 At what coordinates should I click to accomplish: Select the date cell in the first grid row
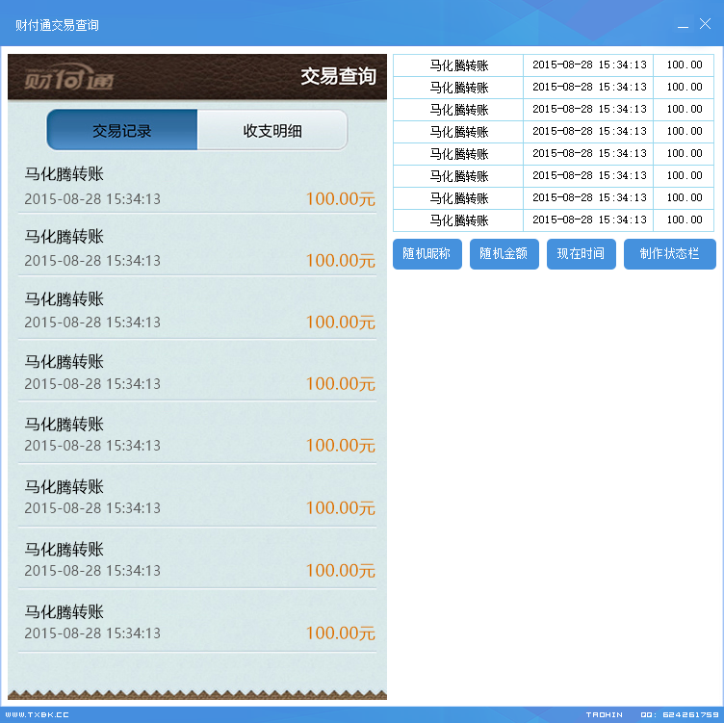click(x=588, y=65)
